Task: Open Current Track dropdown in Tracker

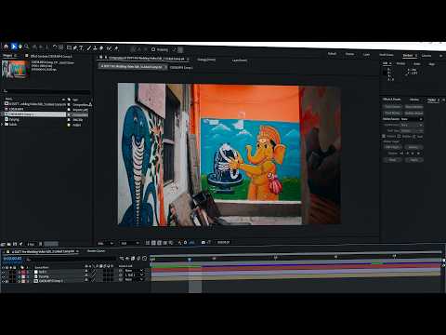Action: 412,125
